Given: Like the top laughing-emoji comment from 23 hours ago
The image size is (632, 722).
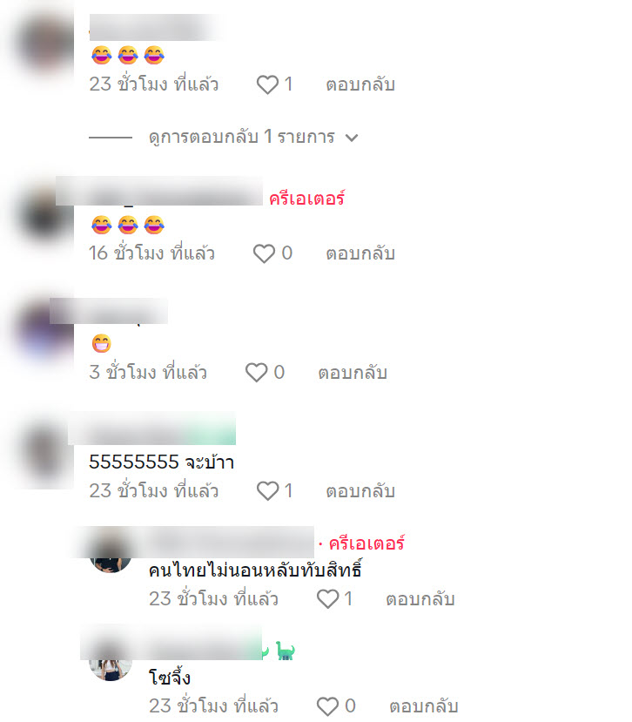Looking at the screenshot, I should tap(267, 84).
